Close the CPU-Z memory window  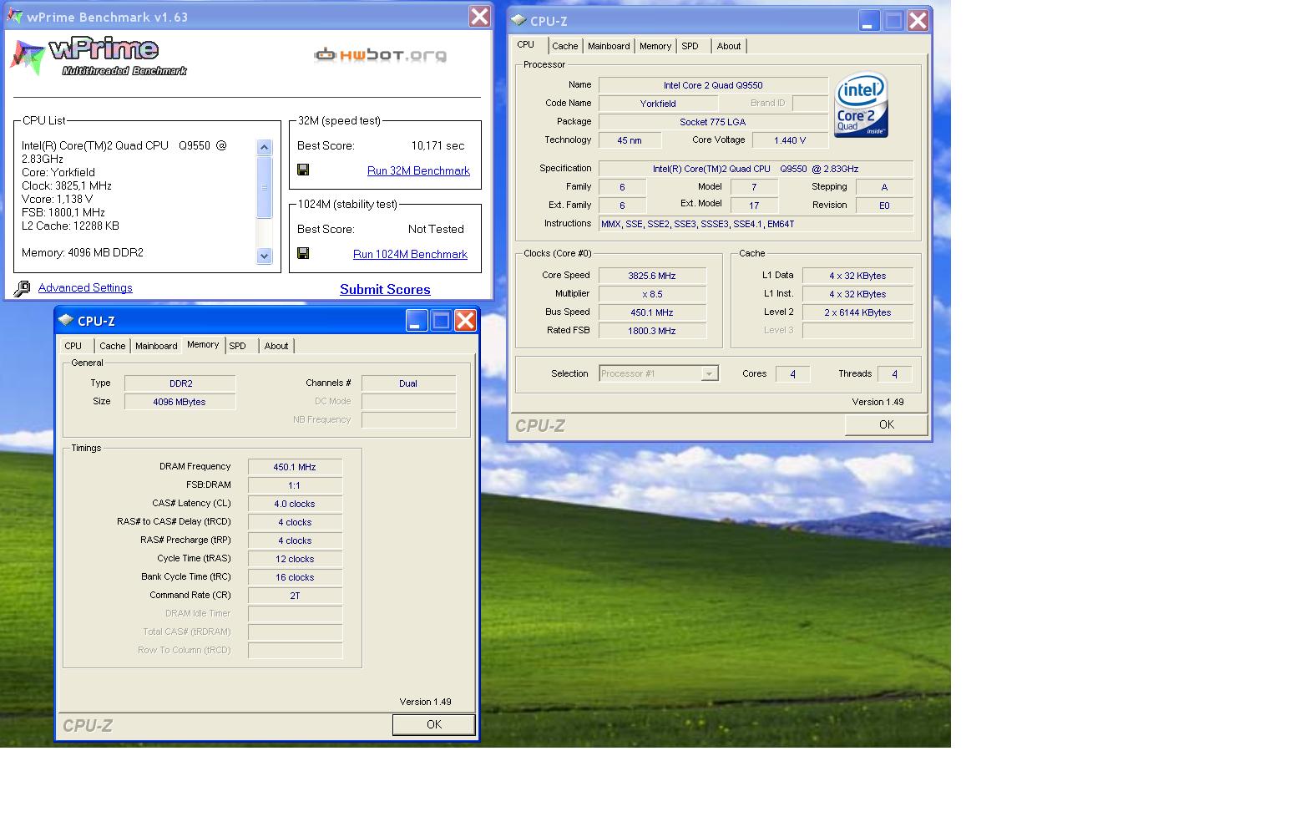click(465, 321)
